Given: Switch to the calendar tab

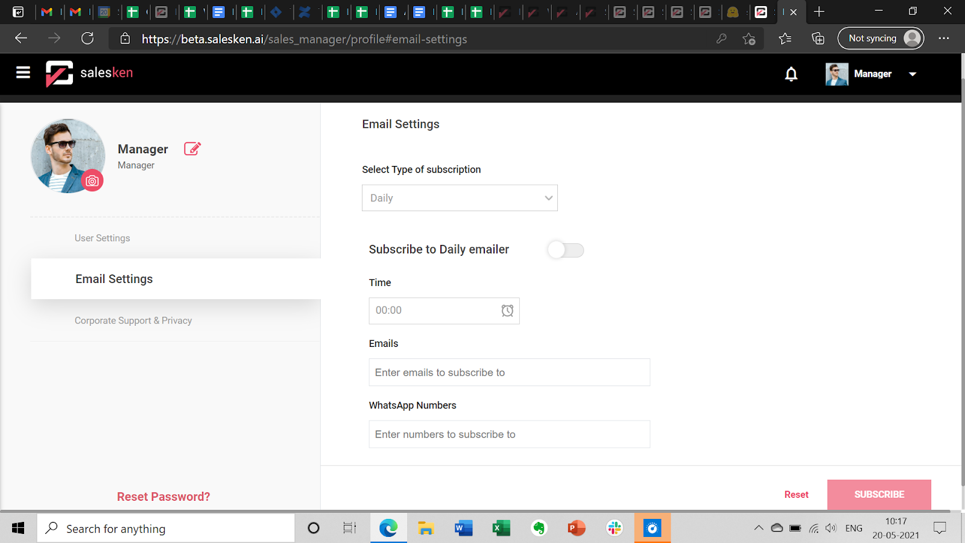Looking at the screenshot, I should click(x=104, y=11).
